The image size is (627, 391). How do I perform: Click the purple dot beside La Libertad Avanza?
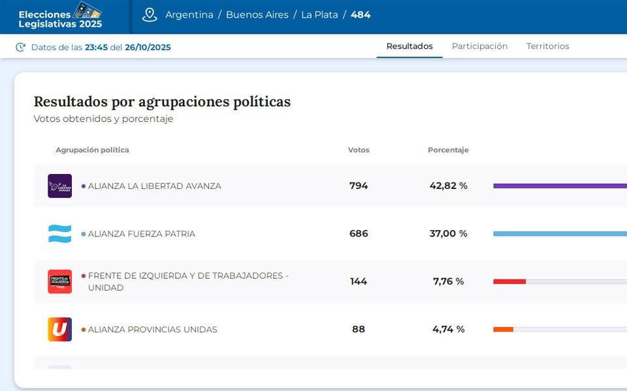[84, 186]
